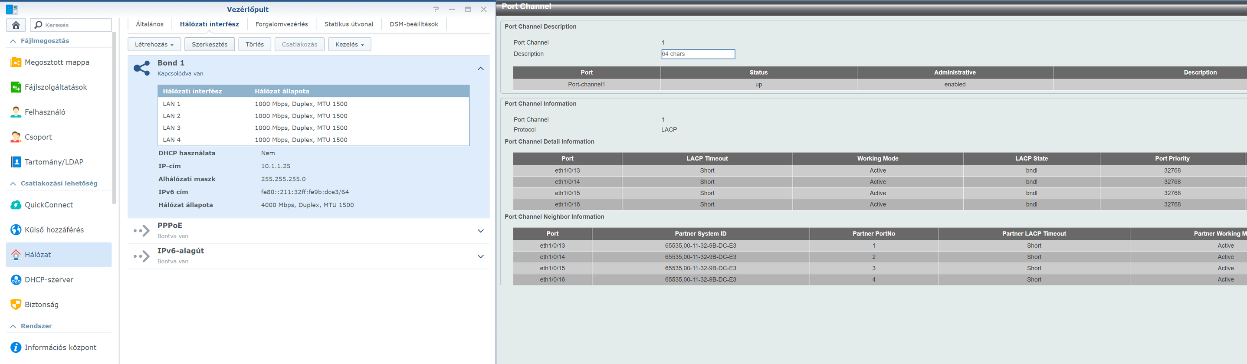Collapse the Fájlmegosztás section
The height and width of the screenshot is (364, 1247).
(13, 41)
